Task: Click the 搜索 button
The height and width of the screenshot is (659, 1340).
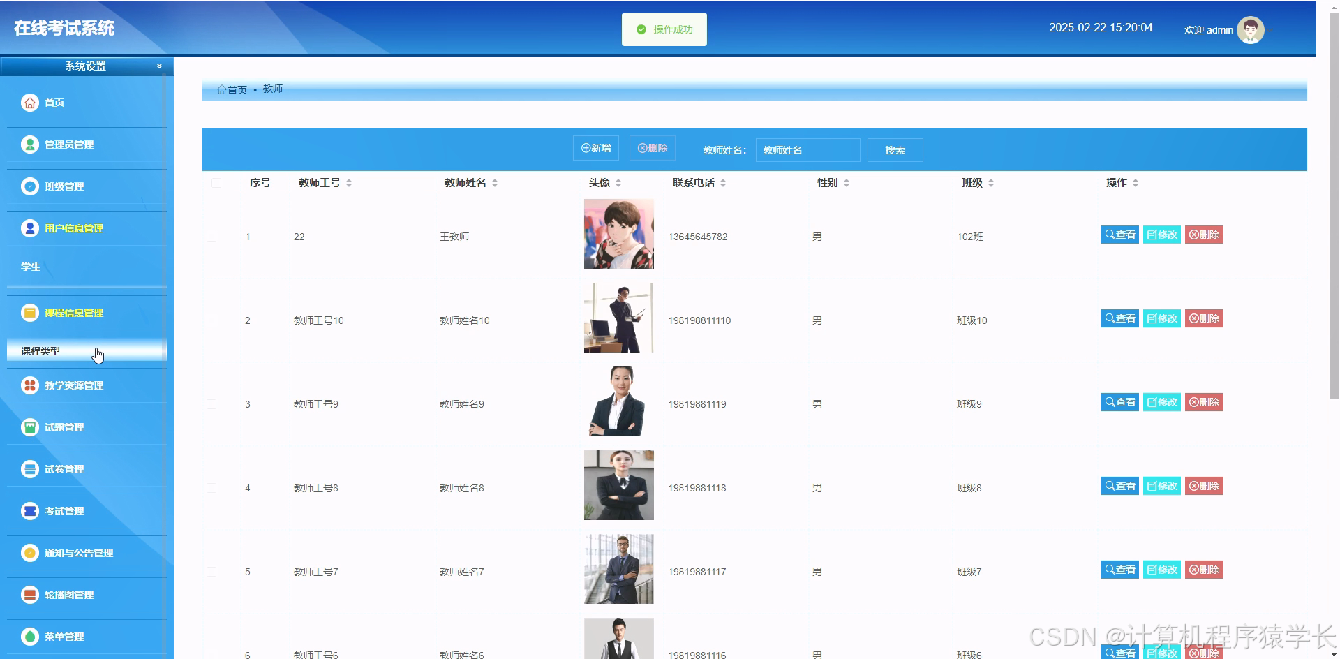Action: [895, 150]
